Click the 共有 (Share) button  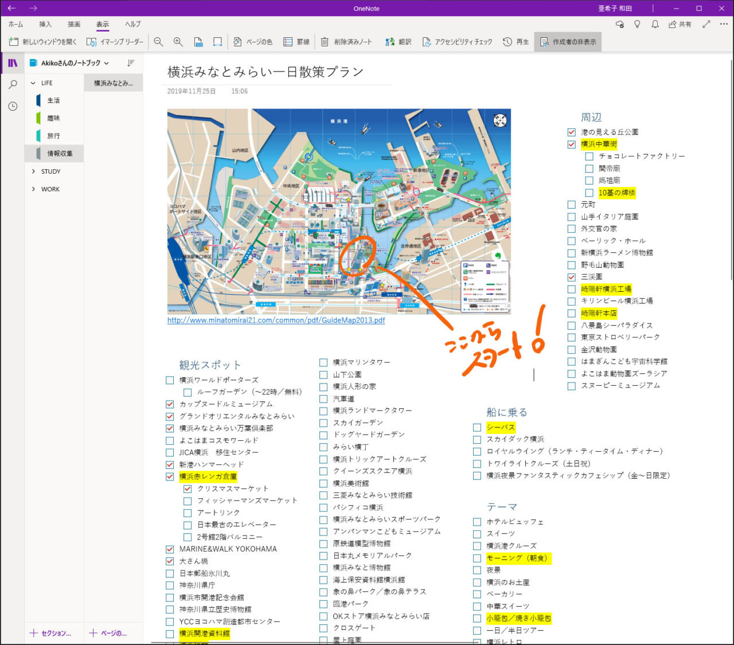(680, 24)
